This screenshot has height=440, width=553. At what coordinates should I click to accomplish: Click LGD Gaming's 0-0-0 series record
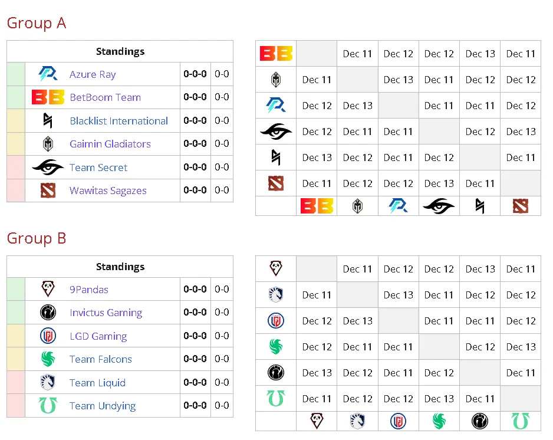click(195, 336)
